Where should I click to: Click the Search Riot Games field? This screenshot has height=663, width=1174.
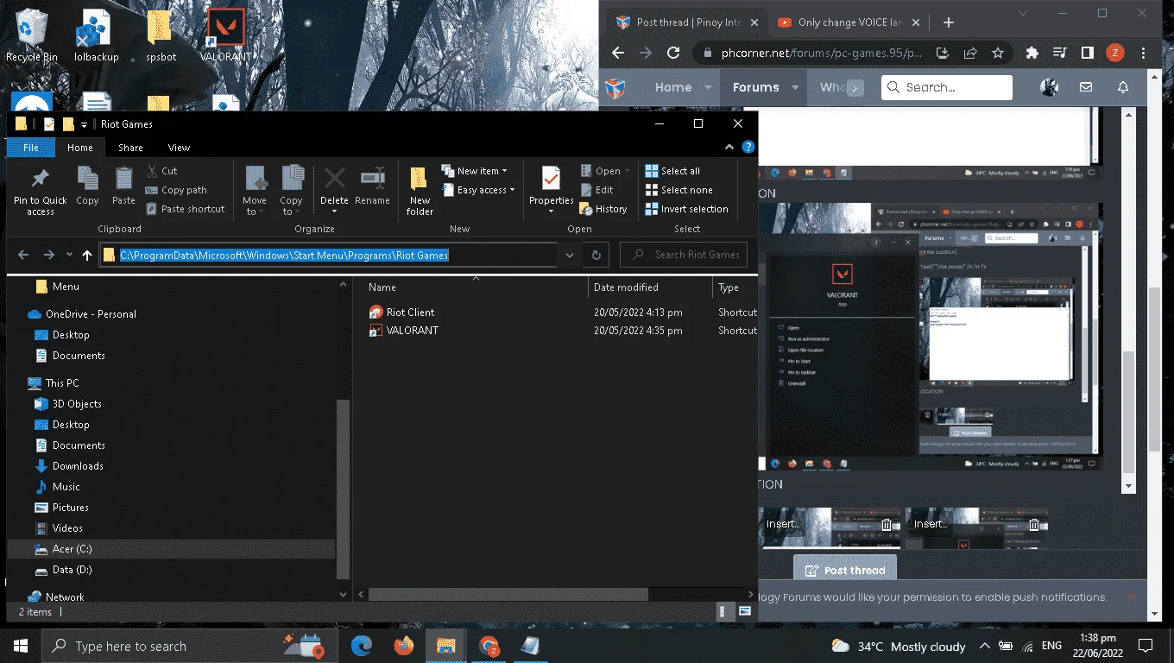[684, 255]
